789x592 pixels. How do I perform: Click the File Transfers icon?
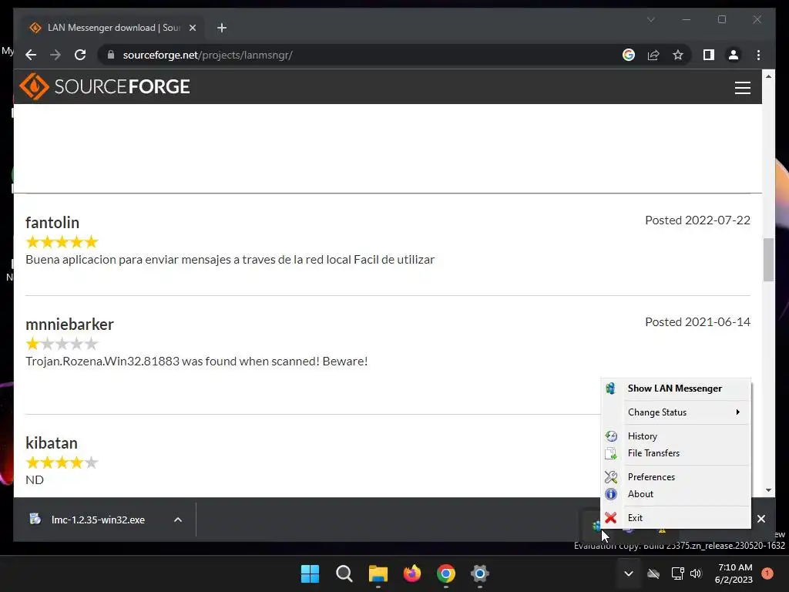tap(611, 453)
